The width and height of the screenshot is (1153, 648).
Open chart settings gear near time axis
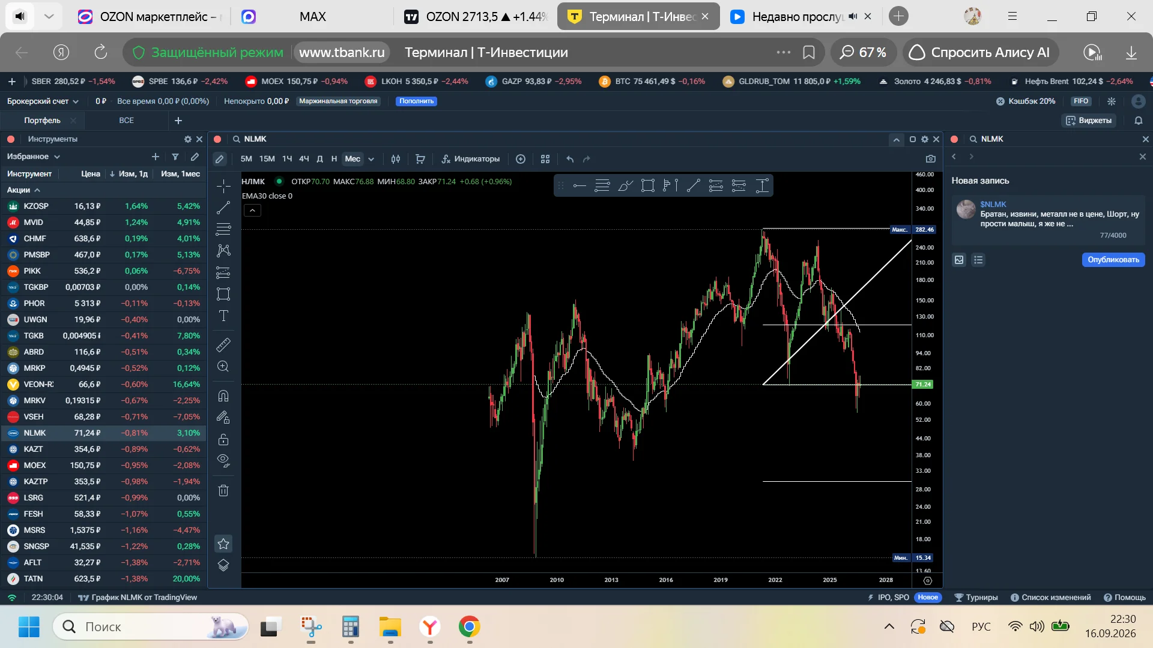[928, 581]
